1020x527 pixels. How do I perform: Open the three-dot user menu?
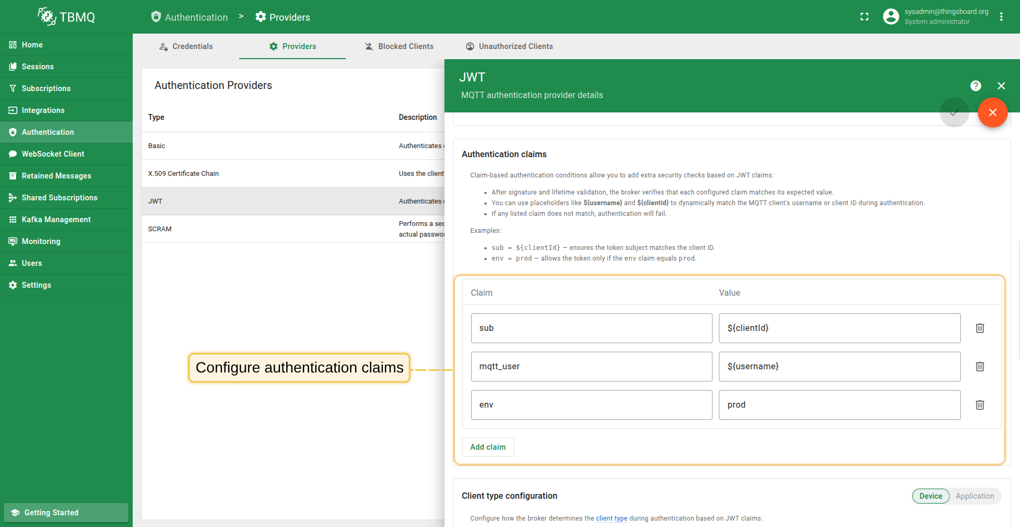pyautogui.click(x=1001, y=17)
